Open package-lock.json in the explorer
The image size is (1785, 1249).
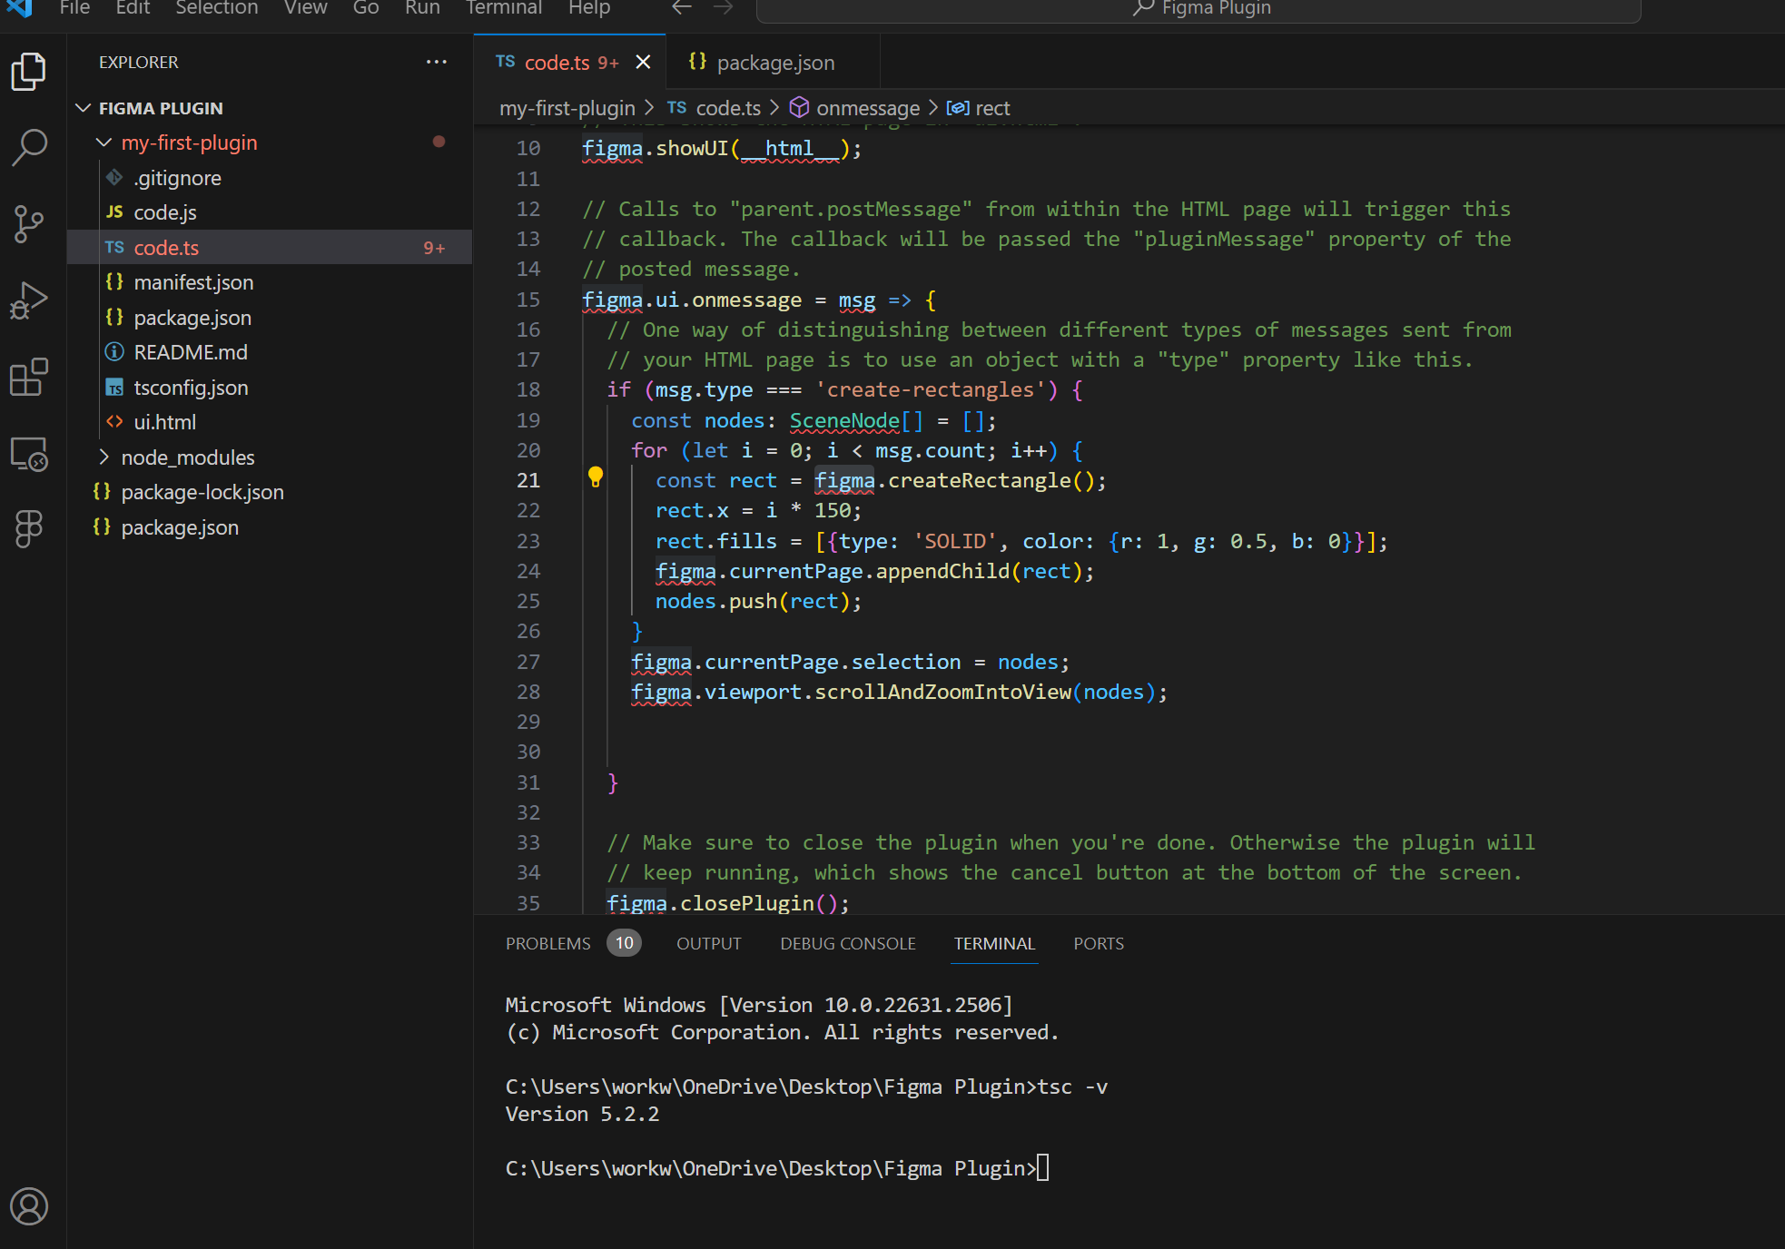[x=202, y=492]
